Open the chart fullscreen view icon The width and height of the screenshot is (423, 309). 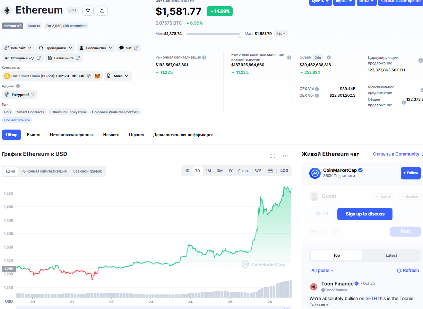[273, 156]
